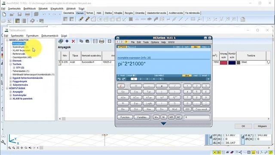Select the Szelvények (2) tree item
The image size is (275, 155).
[20, 47]
